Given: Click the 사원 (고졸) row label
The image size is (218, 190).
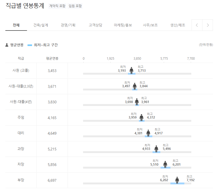Looking at the screenshot, I should pyautogui.click(x=21, y=70).
